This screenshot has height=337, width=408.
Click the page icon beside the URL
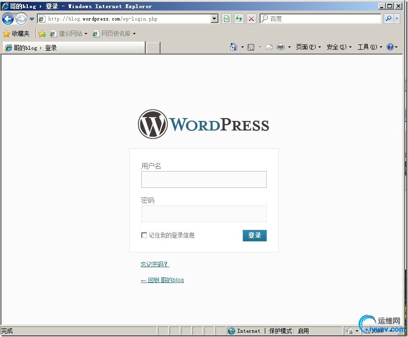click(42, 19)
